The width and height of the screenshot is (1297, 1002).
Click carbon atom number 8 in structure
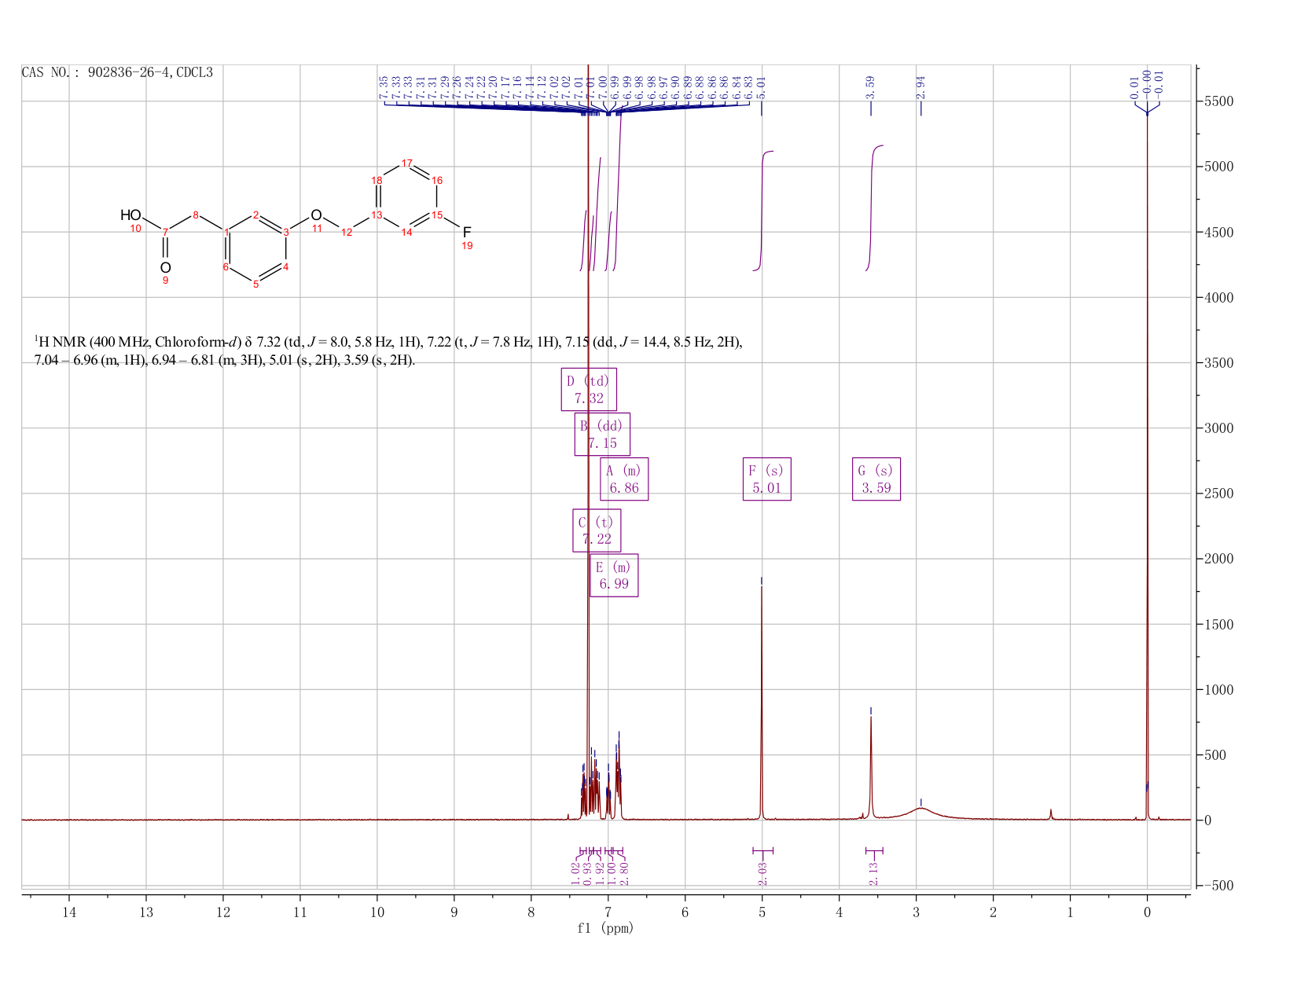point(196,215)
